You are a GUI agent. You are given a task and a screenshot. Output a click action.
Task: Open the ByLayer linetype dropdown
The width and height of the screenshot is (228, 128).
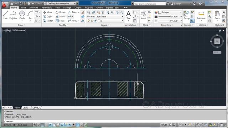(170, 21)
